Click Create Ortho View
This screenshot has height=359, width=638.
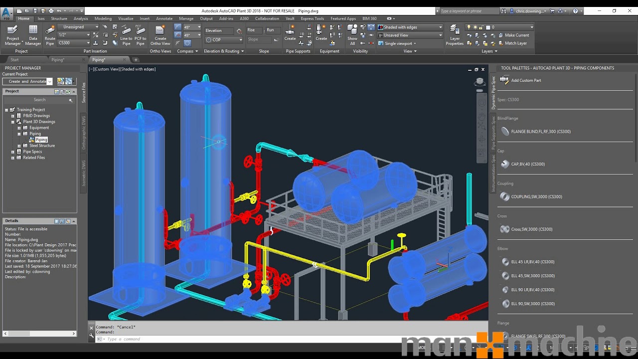click(160, 35)
